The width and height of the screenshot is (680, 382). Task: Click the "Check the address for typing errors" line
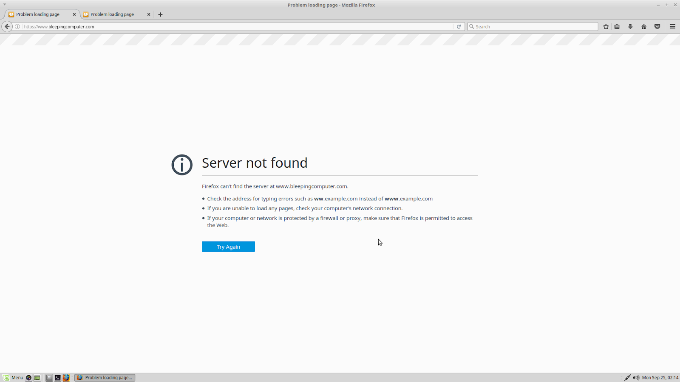coord(320,199)
